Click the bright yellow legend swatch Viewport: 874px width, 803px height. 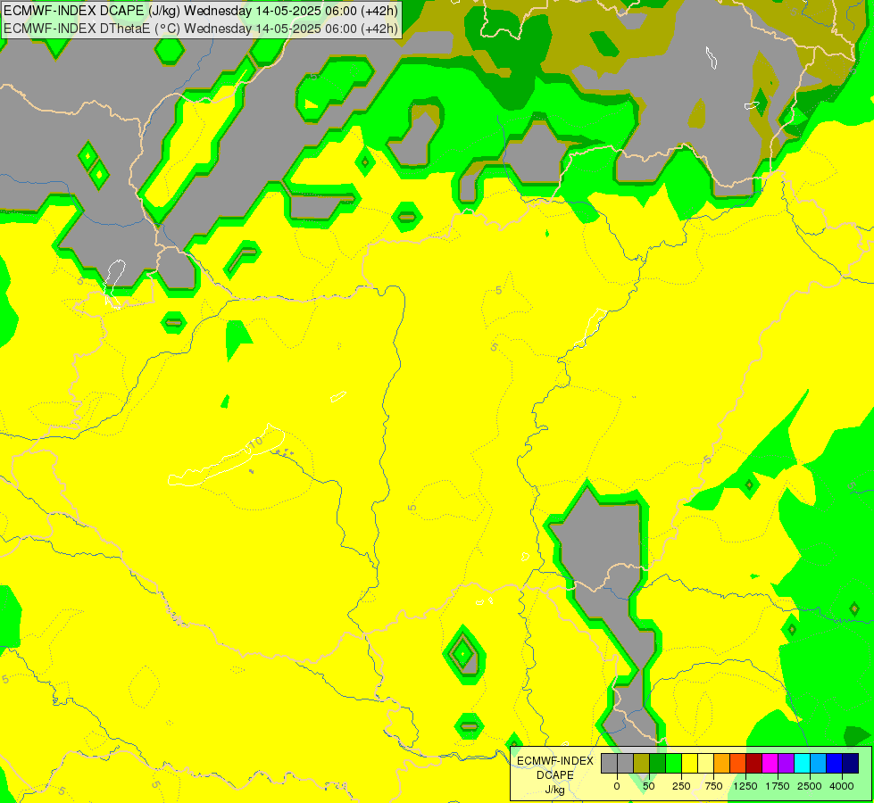pyautogui.click(x=689, y=764)
